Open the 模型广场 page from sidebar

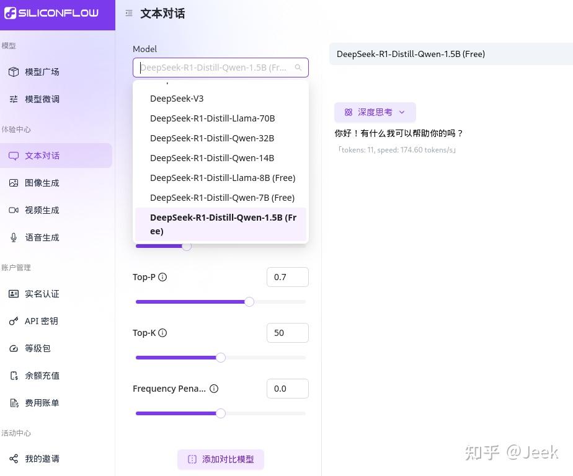(x=42, y=71)
